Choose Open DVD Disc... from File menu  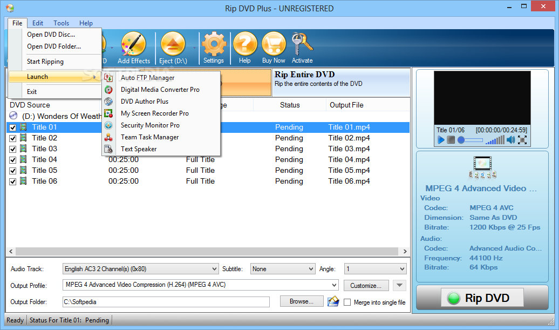coord(55,35)
